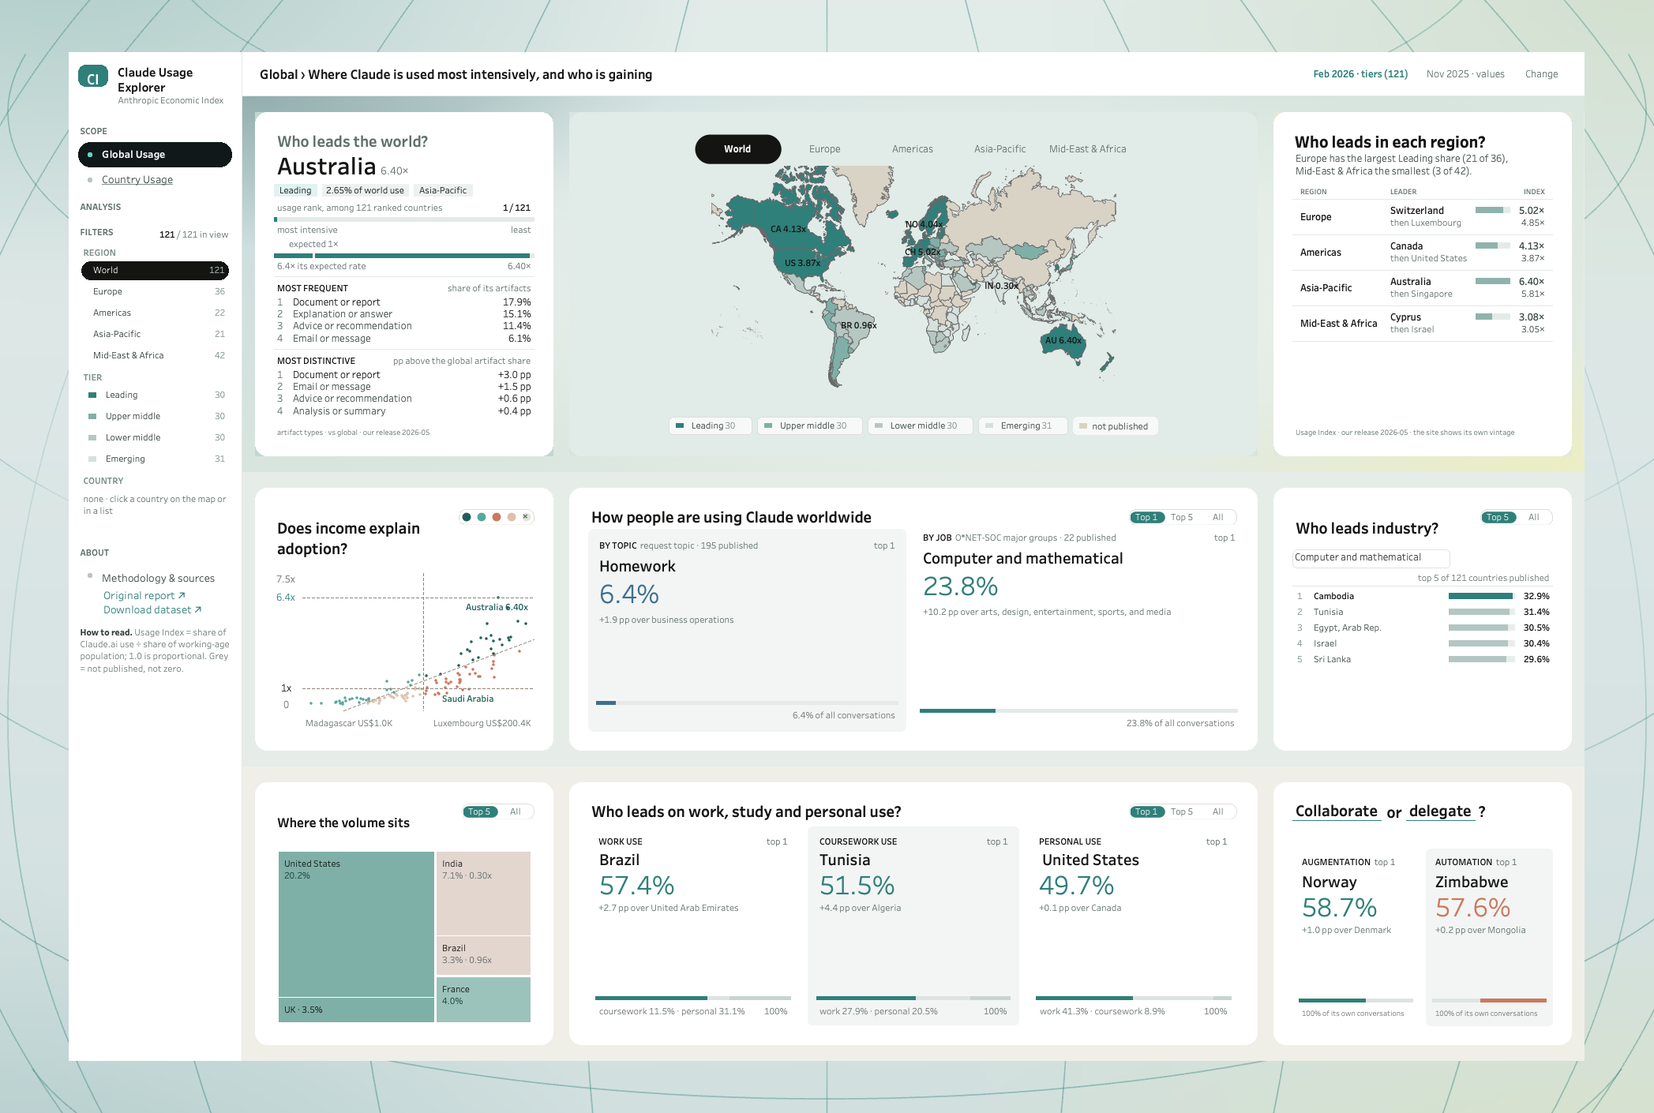Open Computer and mathematical industry dropdown
This screenshot has width=1654, height=1113.
1371,557
